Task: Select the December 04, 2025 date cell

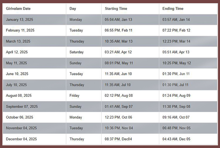Action: 21,139
